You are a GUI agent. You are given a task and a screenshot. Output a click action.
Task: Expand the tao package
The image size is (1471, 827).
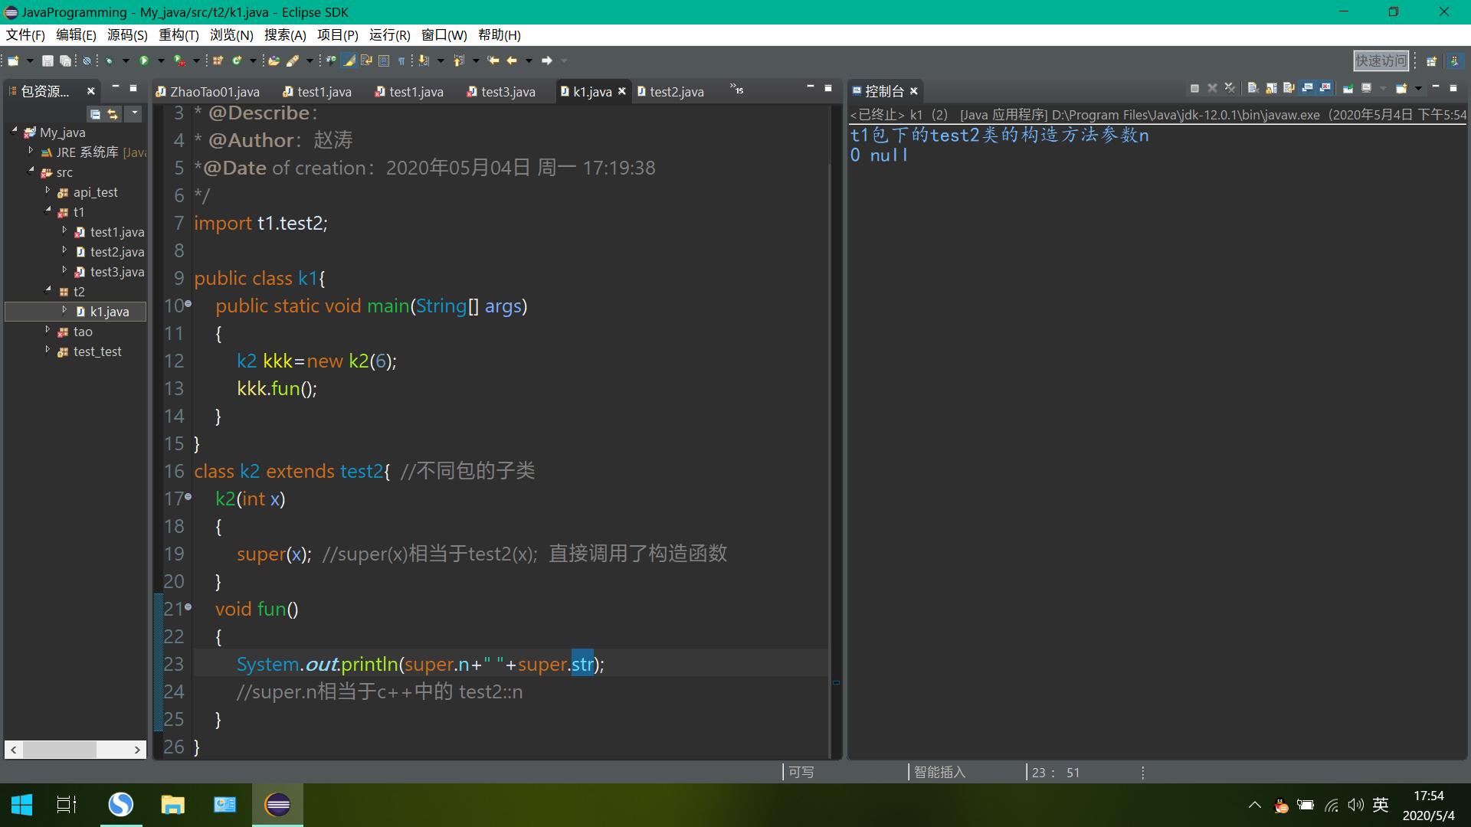coord(48,331)
